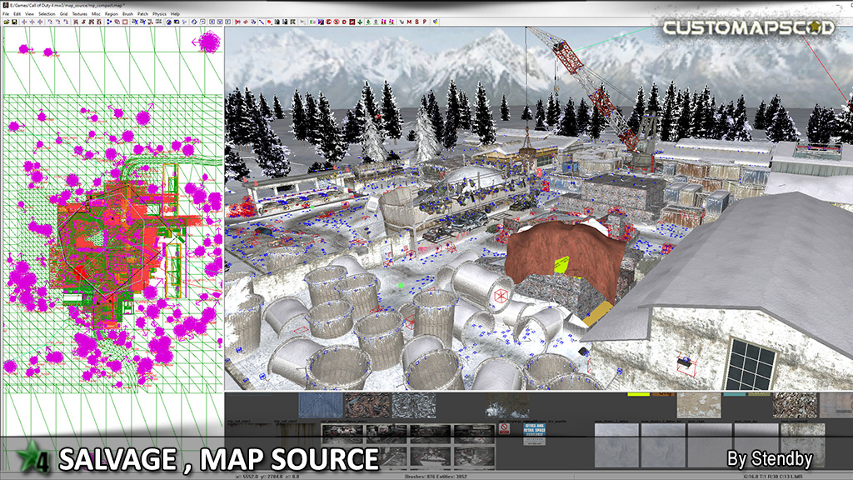
Task: Click the last toolbar icon after P
Action: click(x=436, y=22)
